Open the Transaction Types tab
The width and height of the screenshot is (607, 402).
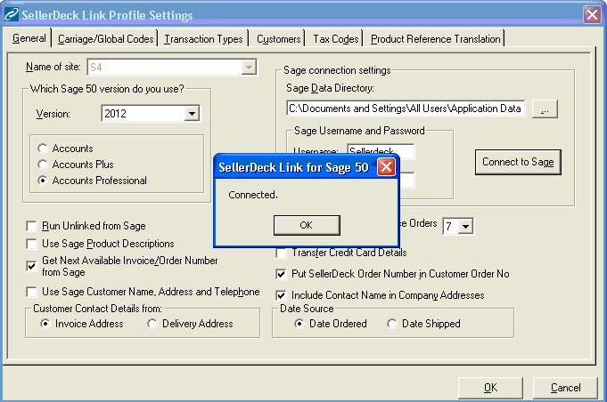[x=203, y=39]
